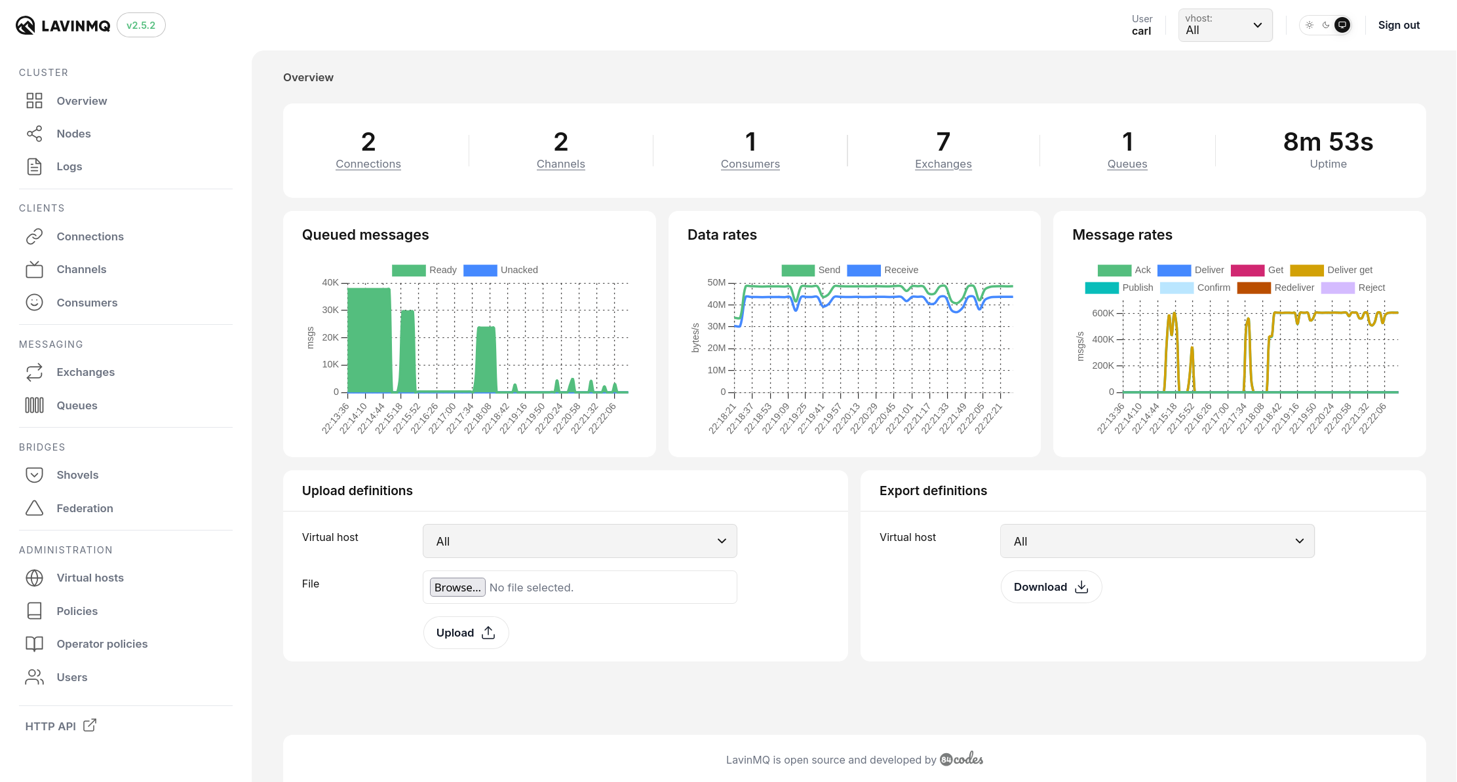
Task: Expand Upload definitions Virtual host dropdown
Action: click(579, 541)
